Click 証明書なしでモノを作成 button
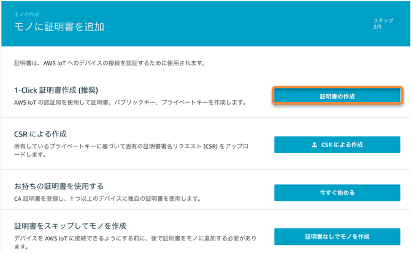Screen dimensions: 411x254 tap(337, 237)
